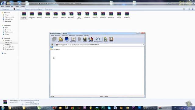Open Explorer Вид menu
This screenshot has width=195, height=110.
(x=12, y=6)
